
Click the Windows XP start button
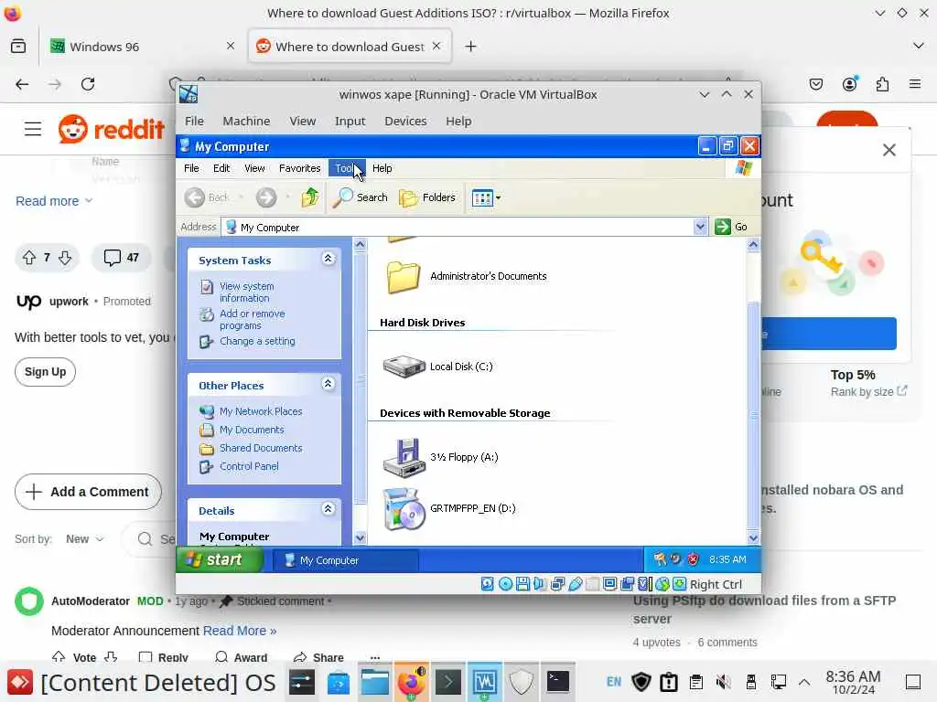220,559
